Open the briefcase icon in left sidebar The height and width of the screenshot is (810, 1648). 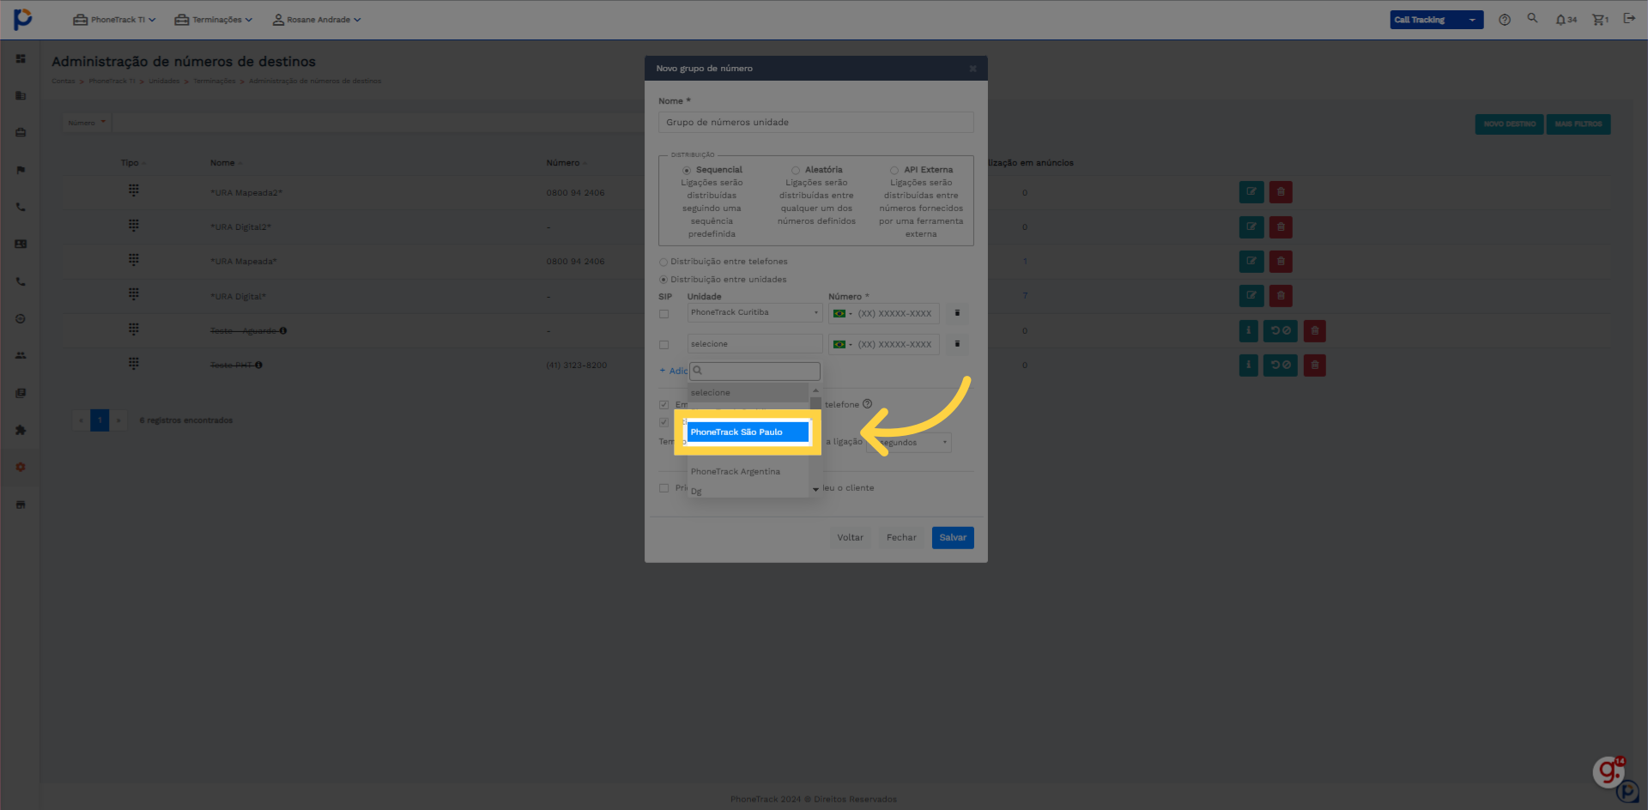click(21, 132)
